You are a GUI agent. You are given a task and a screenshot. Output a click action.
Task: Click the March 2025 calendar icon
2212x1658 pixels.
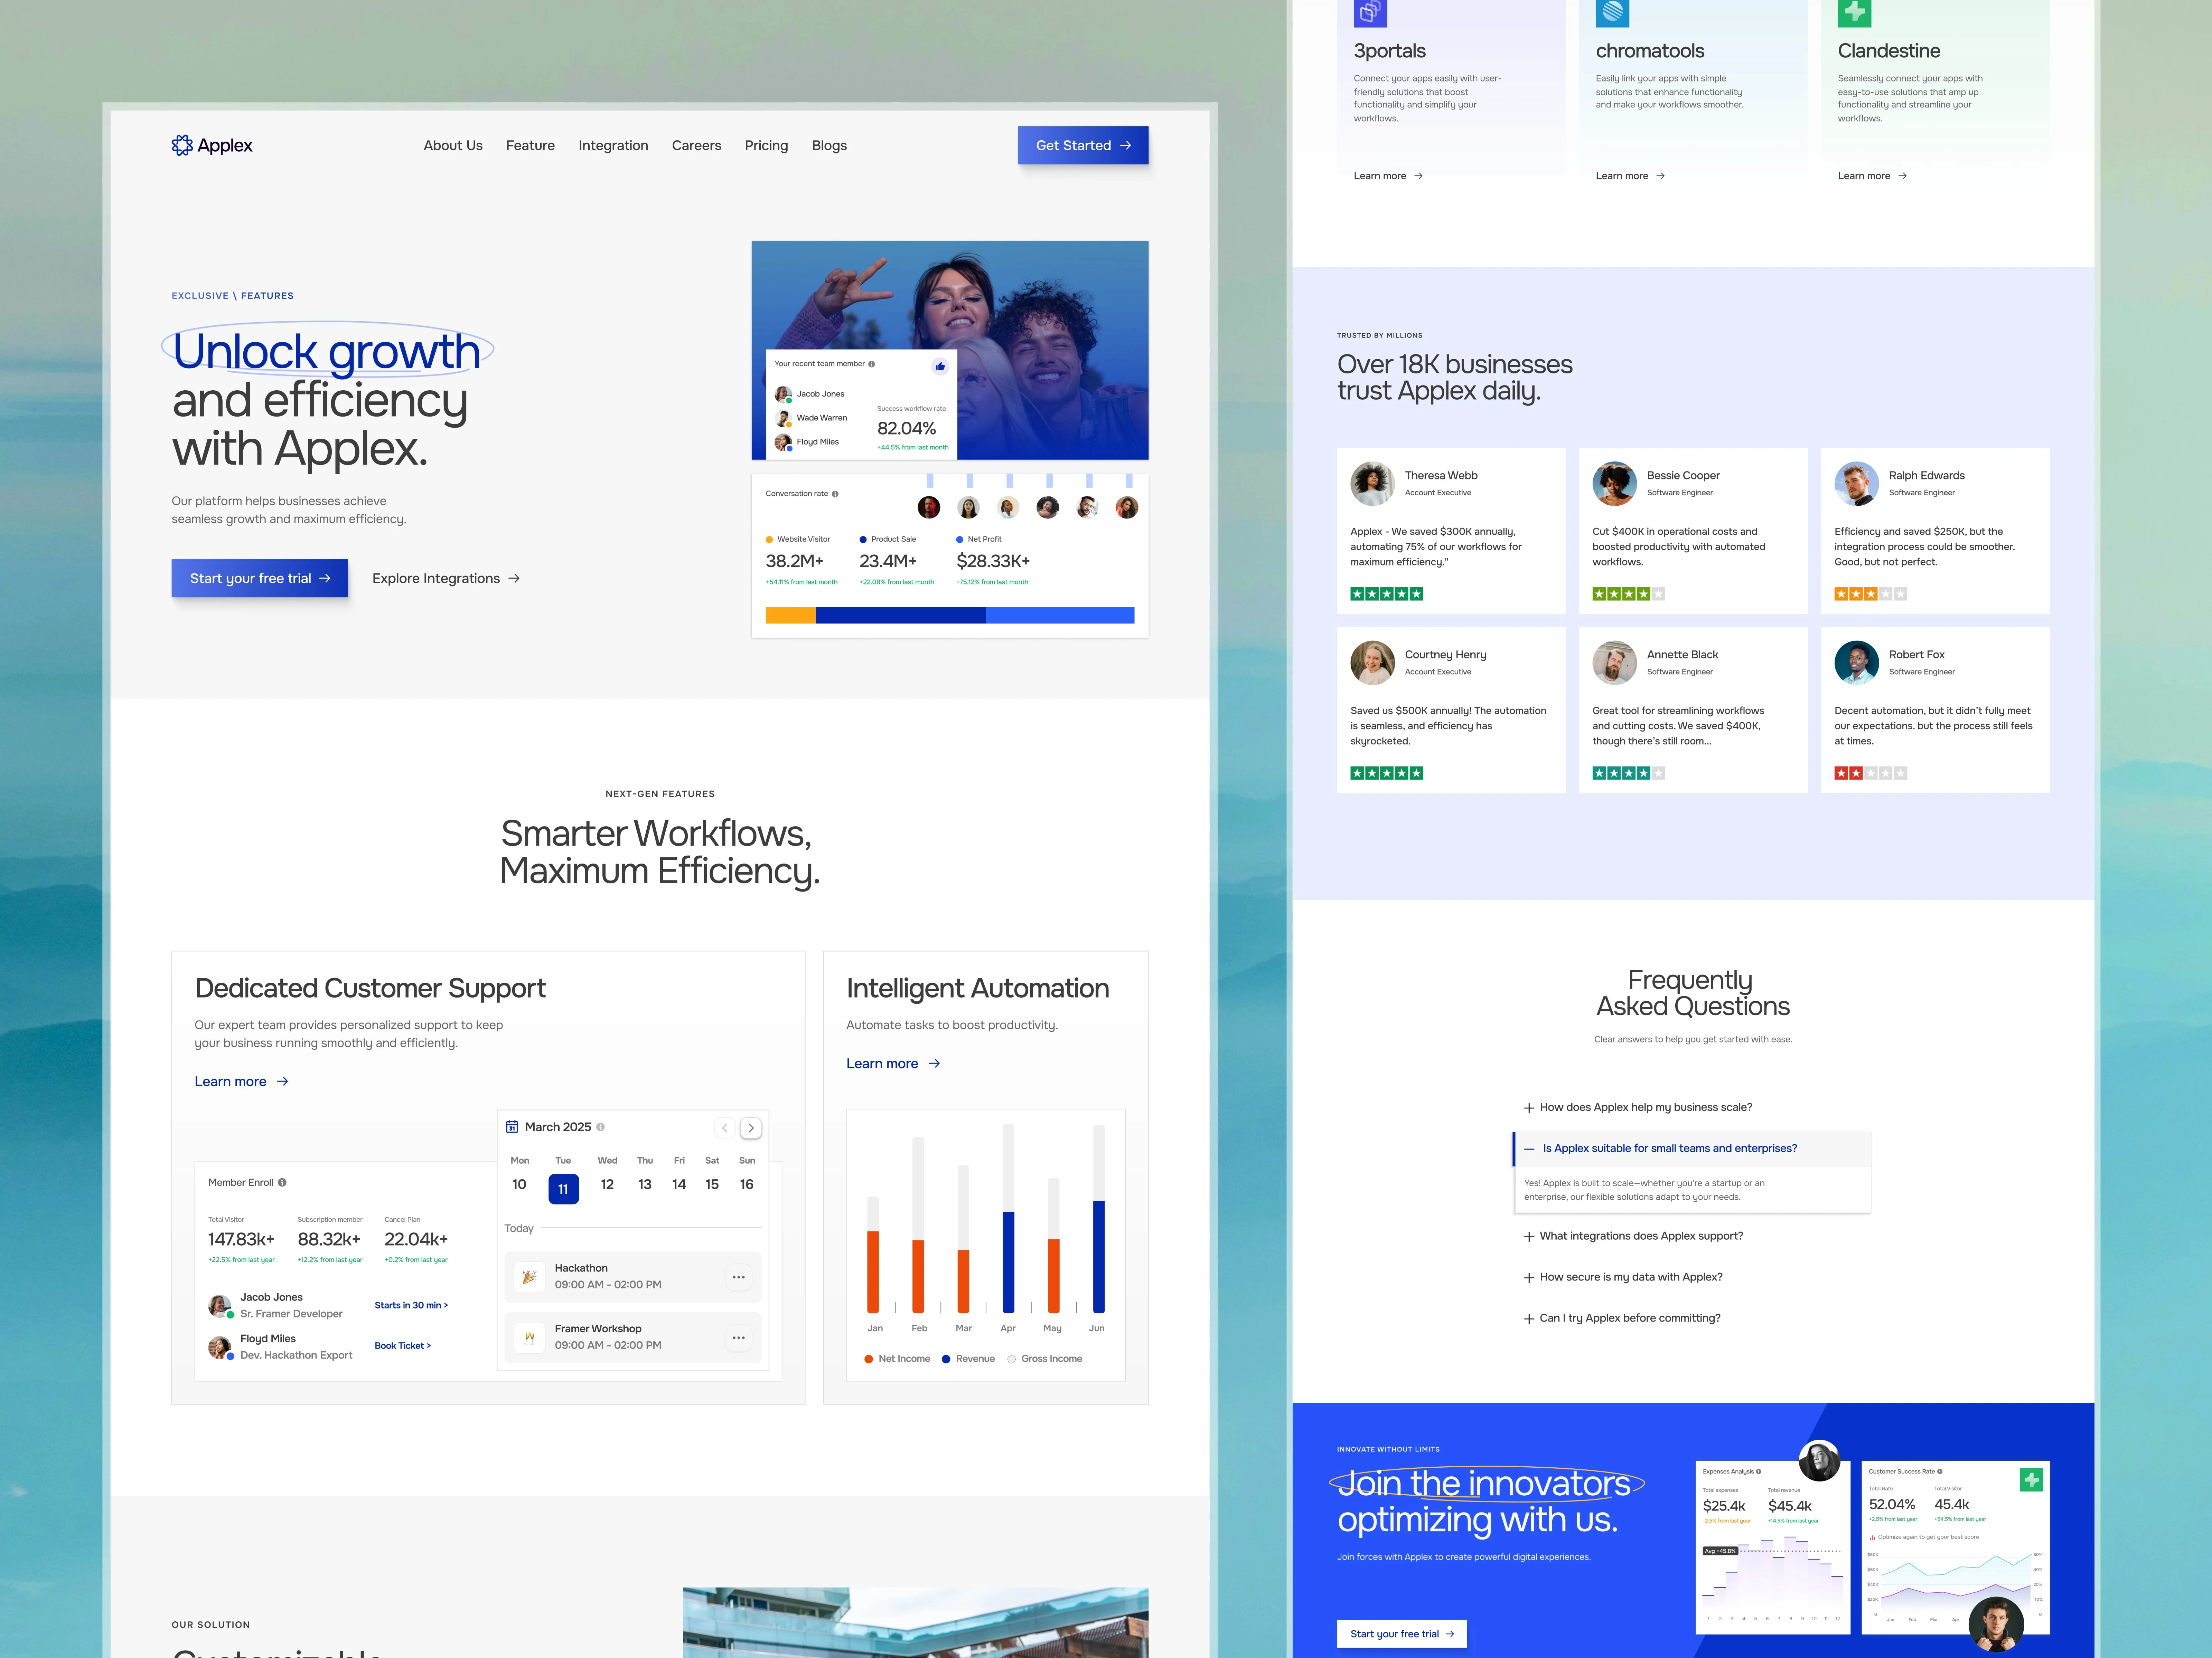click(x=512, y=1126)
